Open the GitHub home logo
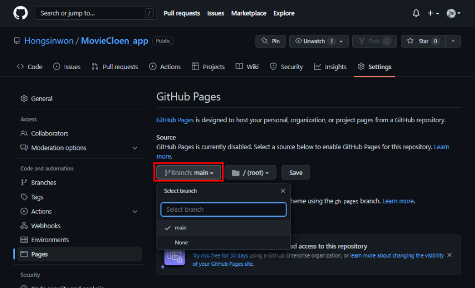Screen dimensions: 475x288 [20, 13]
